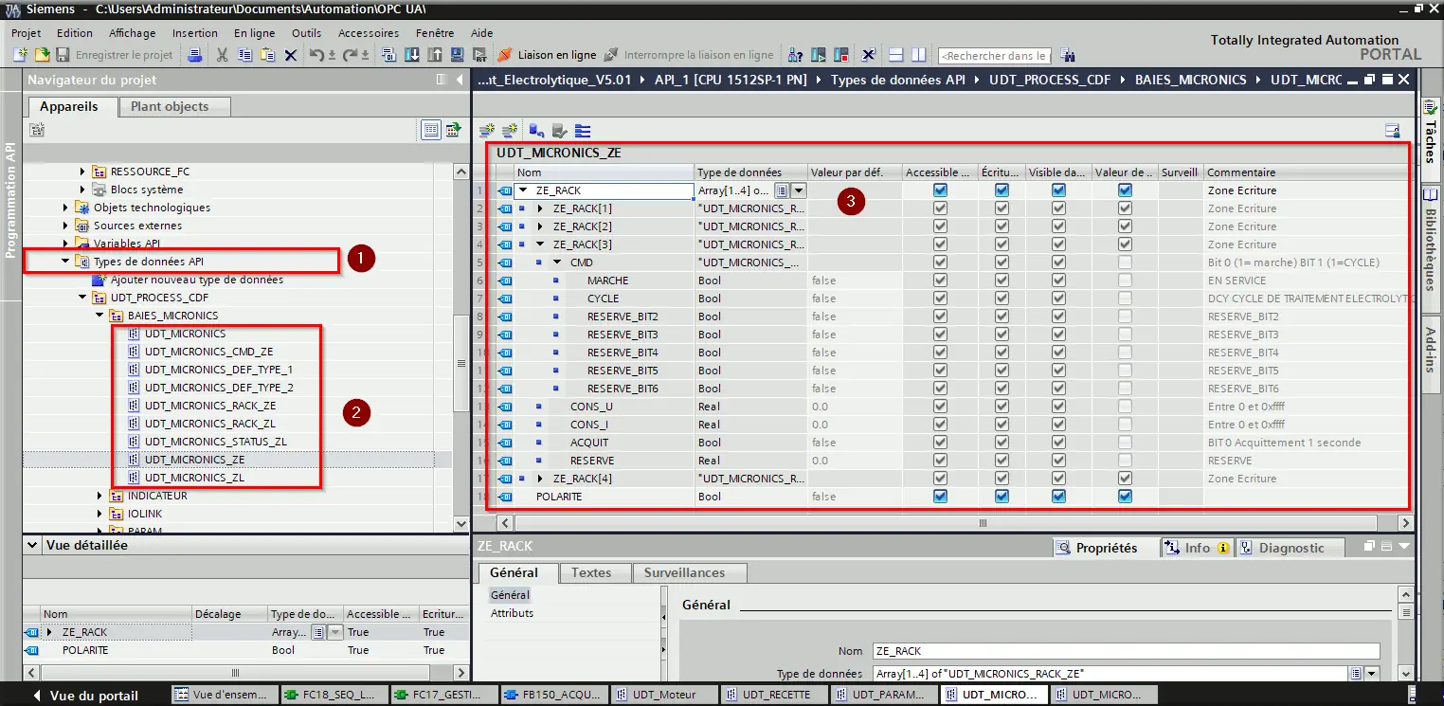Split the editor area horizontally

coord(896,55)
